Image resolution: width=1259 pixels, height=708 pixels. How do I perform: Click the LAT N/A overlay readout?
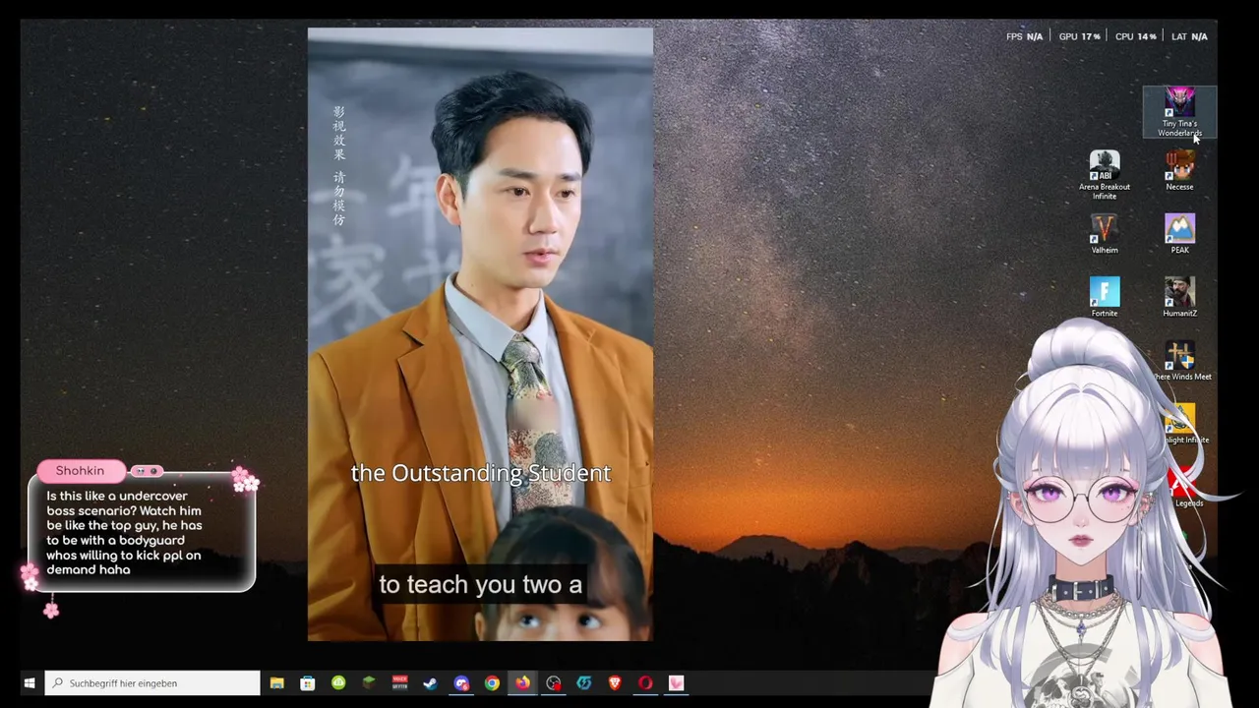[1189, 36]
